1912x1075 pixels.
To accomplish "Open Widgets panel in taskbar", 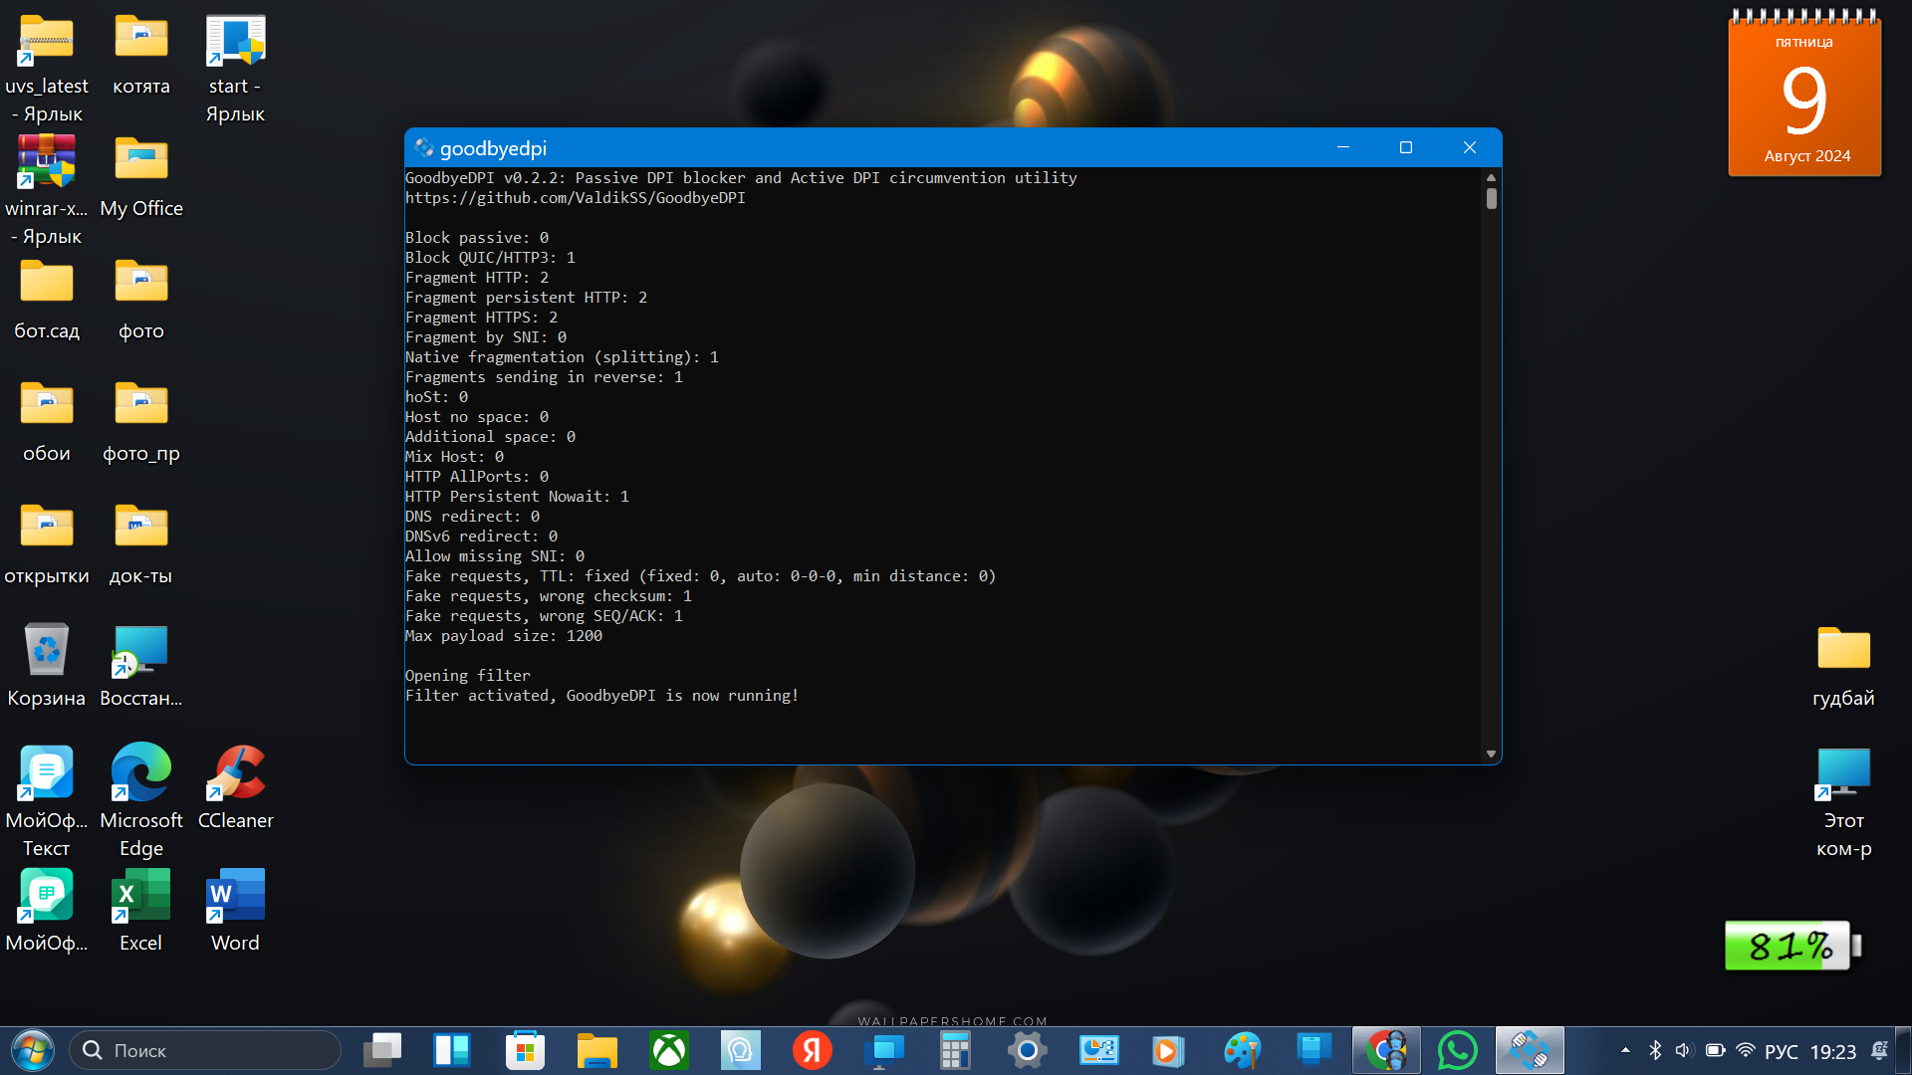I will pyautogui.click(x=452, y=1050).
